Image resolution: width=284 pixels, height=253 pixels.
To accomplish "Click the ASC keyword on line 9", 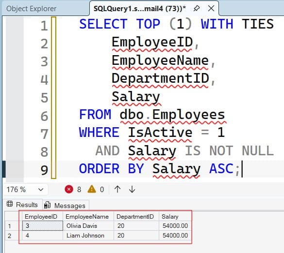I will [x=221, y=169].
